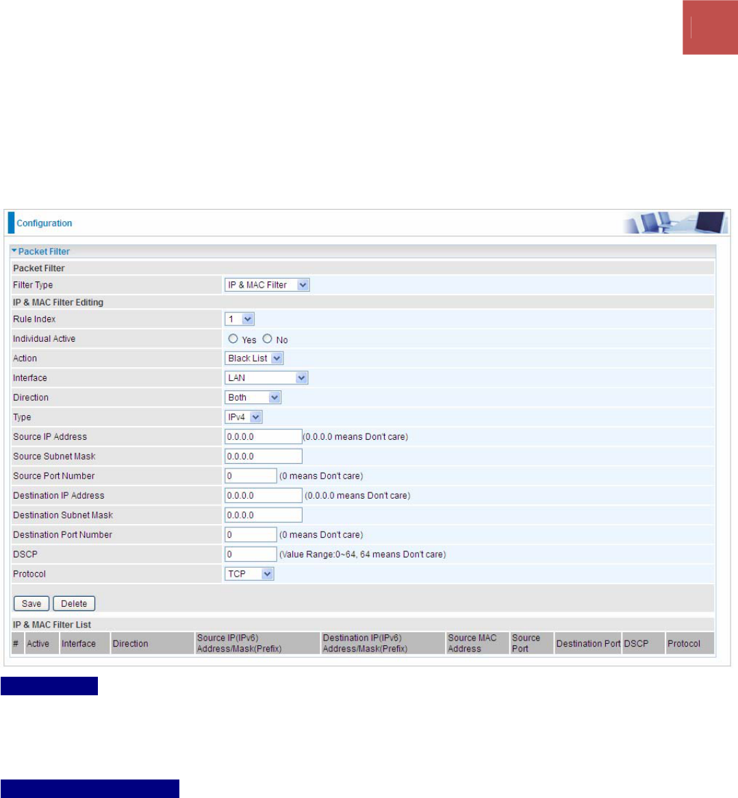738x798 pixels.
Task: Open the Type IPv4 dropdown
Action: (244, 417)
